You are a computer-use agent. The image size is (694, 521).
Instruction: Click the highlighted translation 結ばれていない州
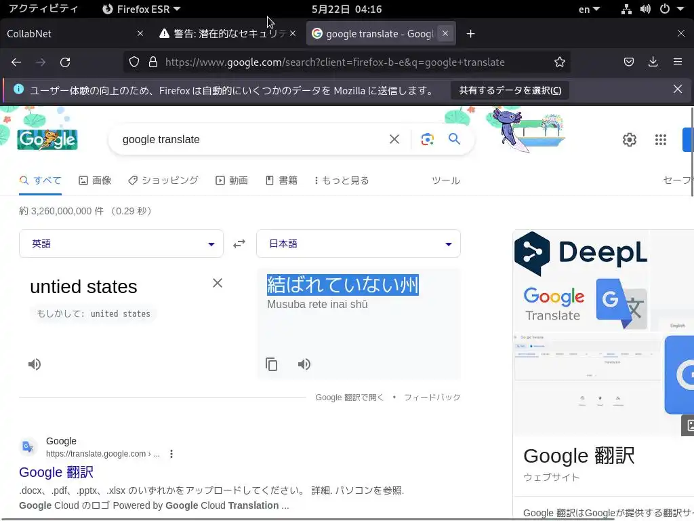pyautogui.click(x=342, y=285)
